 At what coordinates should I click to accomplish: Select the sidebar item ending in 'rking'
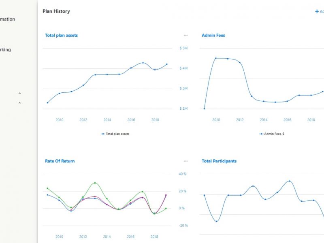click(5, 50)
